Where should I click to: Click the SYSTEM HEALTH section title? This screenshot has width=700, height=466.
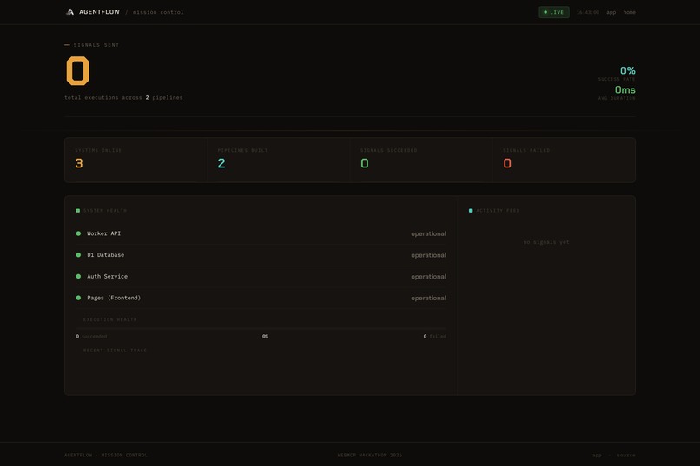tap(105, 211)
